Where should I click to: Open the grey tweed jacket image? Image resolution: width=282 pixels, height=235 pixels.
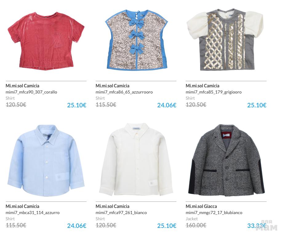tap(226, 160)
